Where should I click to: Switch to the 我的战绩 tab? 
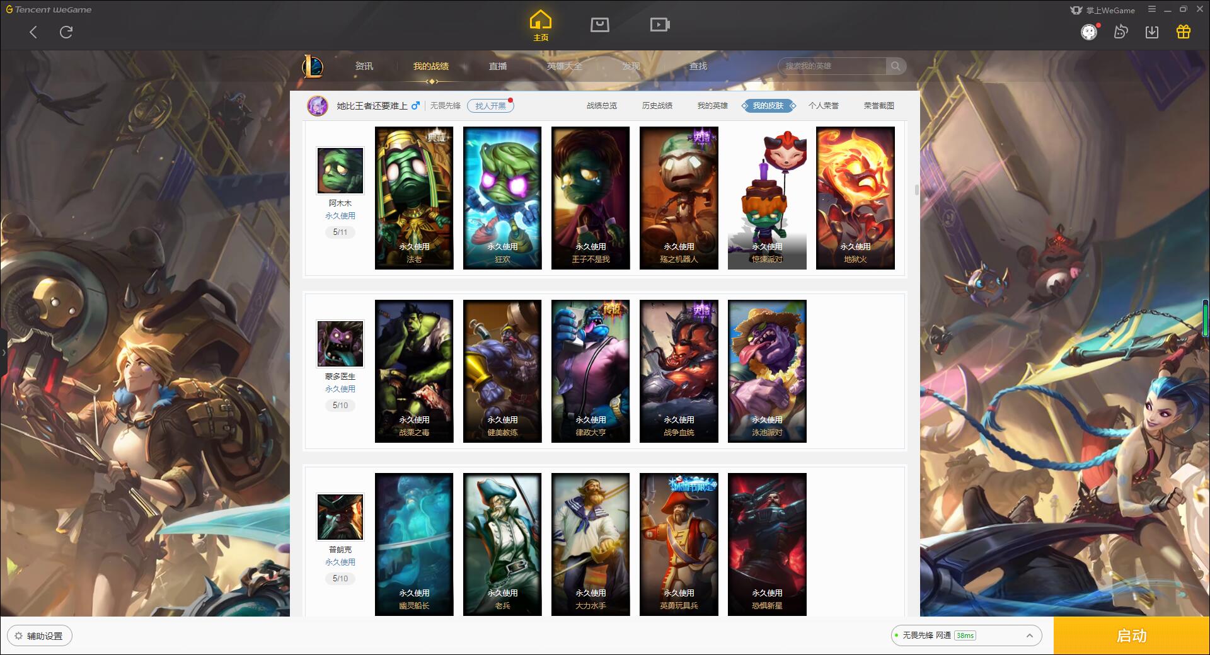(x=431, y=66)
